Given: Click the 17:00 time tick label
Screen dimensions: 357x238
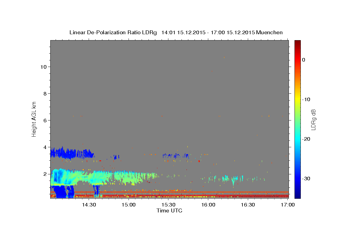Looking at the screenshot, I should 288,205.
